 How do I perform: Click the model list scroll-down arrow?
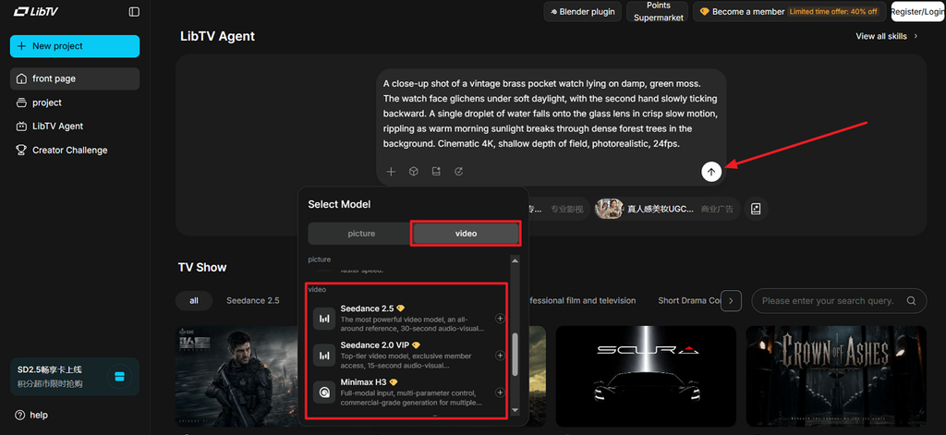[x=515, y=410]
